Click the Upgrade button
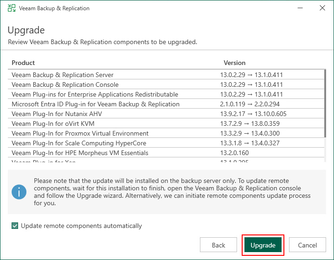Screen dimensions: 334x260 263,245
